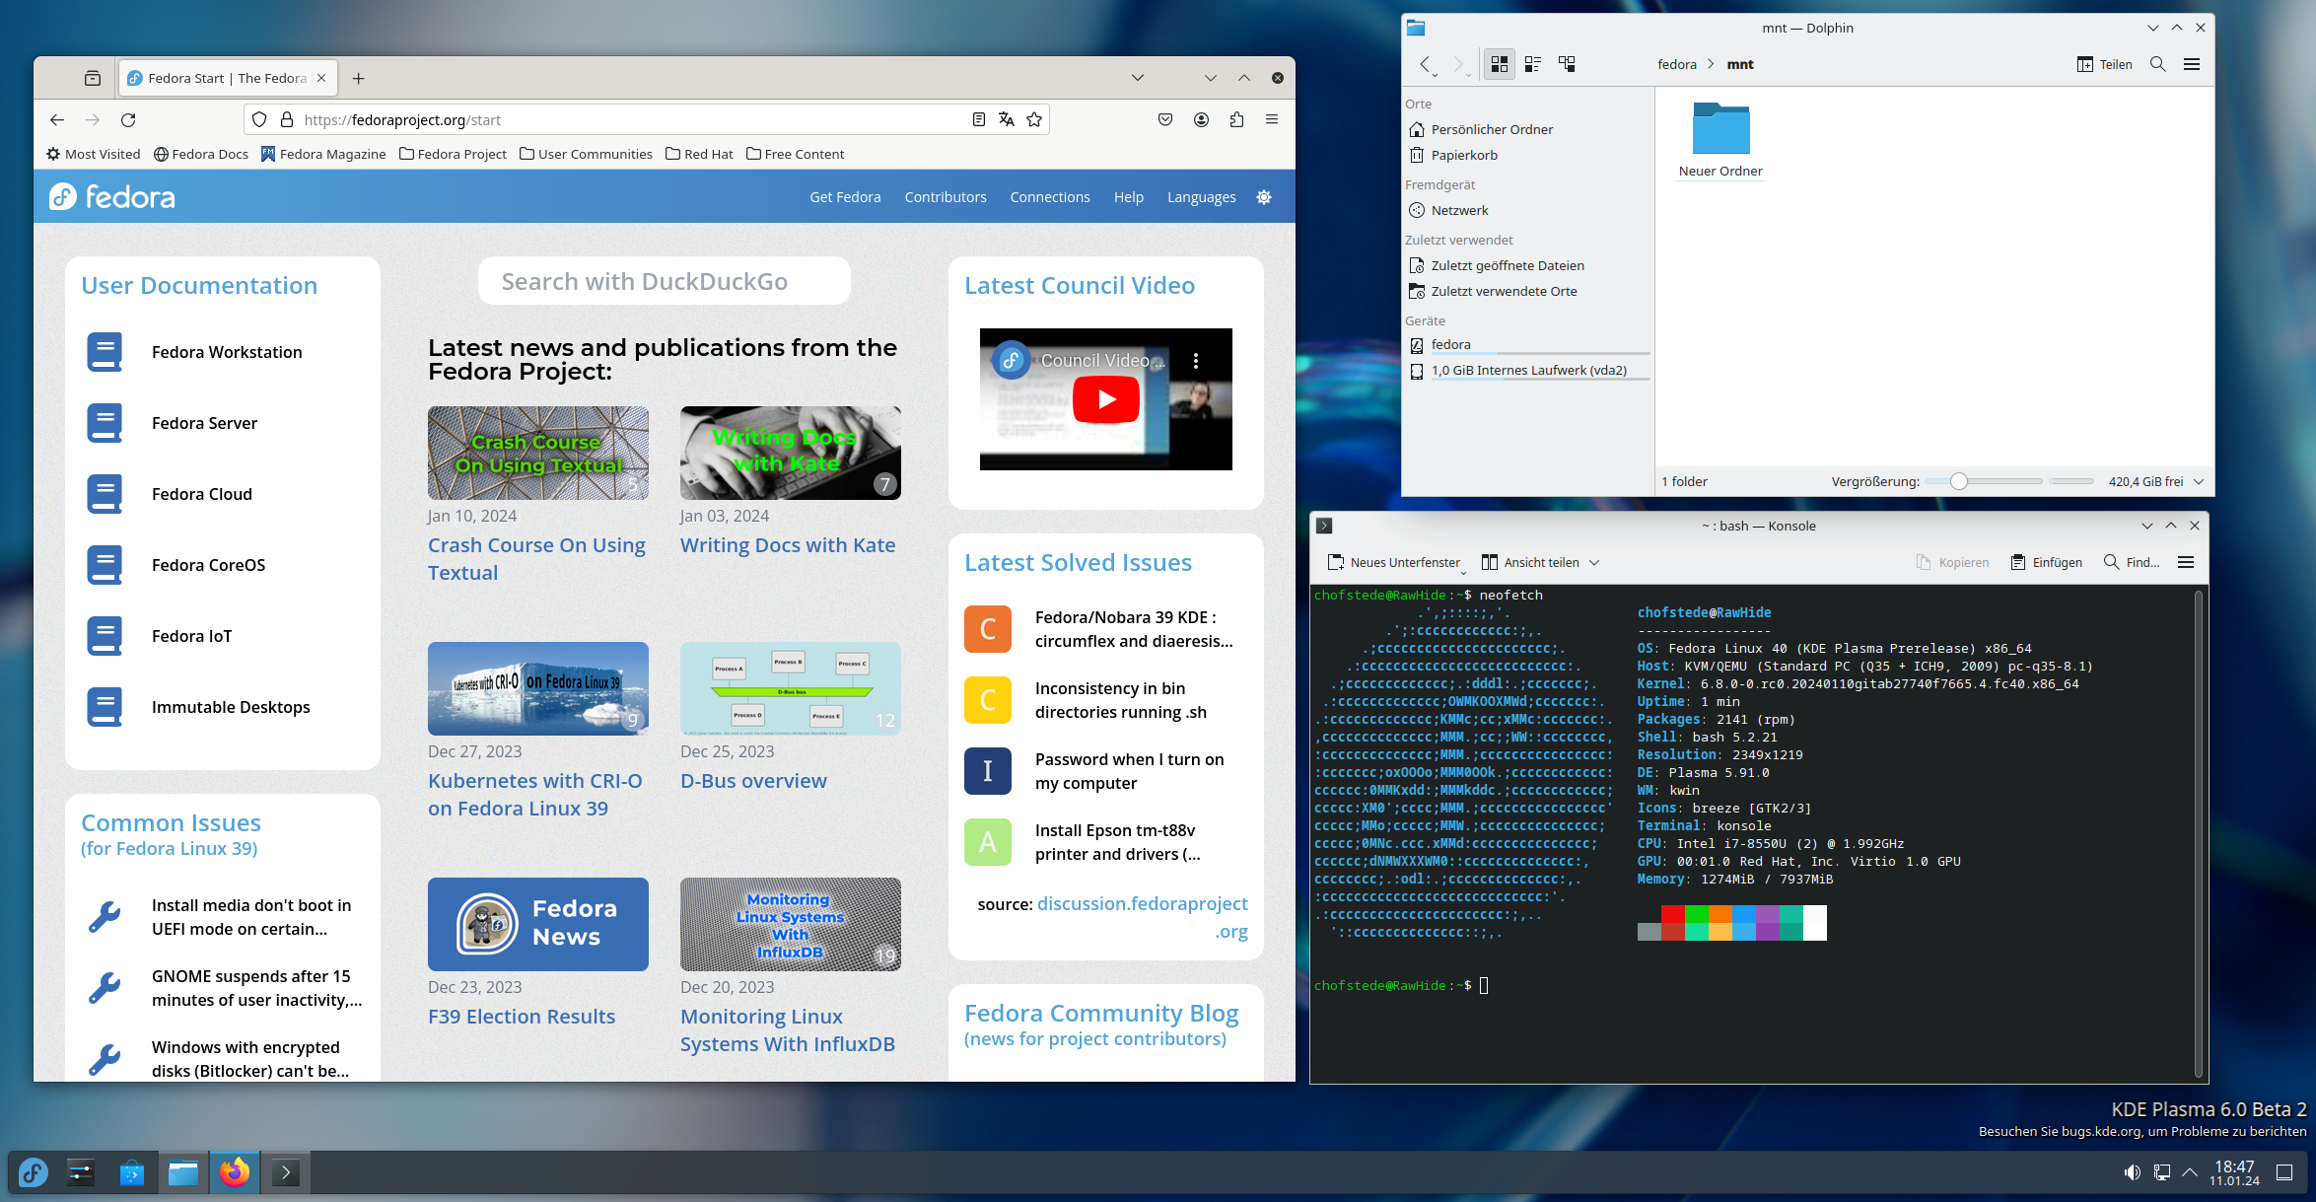Open the Fedora Project bookmarks folder

tap(453, 154)
